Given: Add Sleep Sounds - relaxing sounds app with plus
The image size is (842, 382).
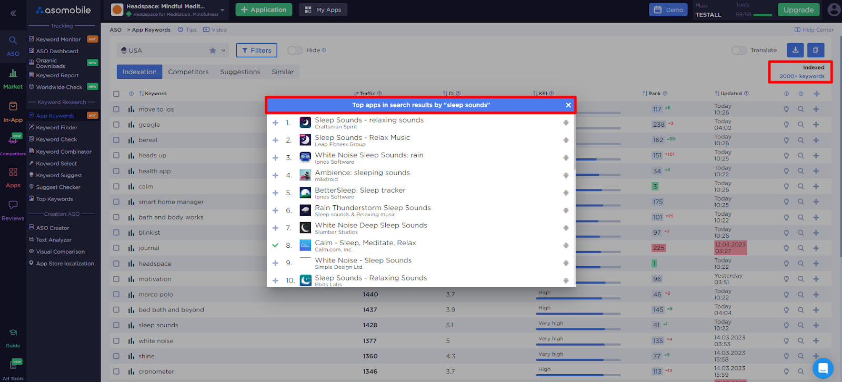Looking at the screenshot, I should click(x=275, y=123).
